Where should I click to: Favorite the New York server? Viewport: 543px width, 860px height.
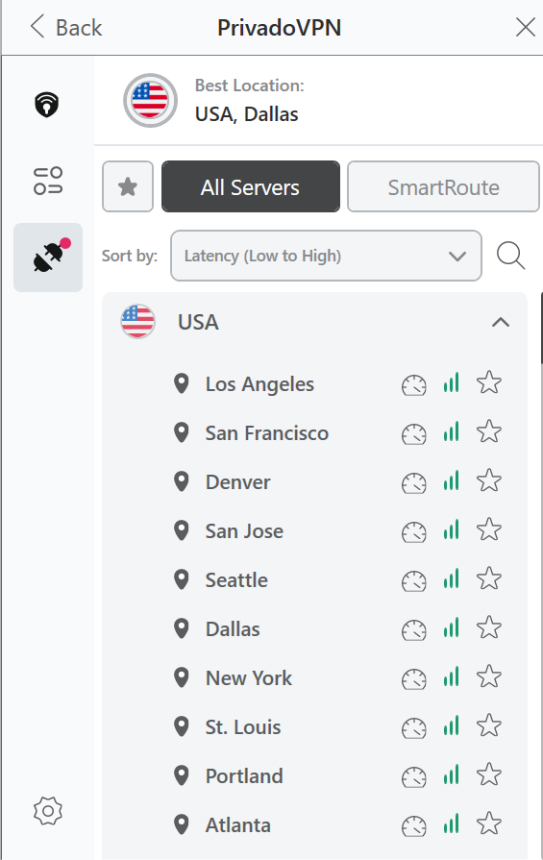pos(488,676)
